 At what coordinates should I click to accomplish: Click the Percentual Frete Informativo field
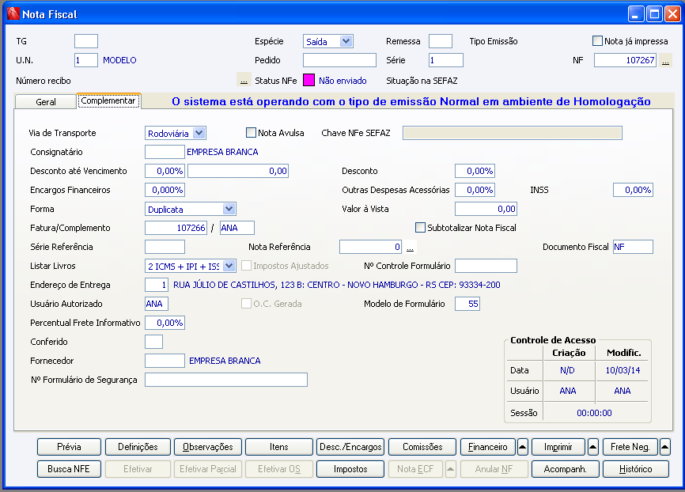tap(165, 323)
